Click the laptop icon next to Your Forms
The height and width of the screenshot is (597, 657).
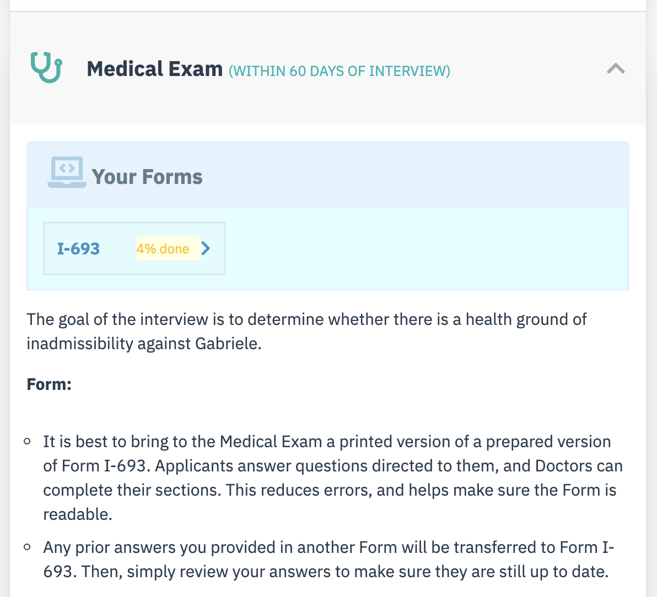click(67, 172)
